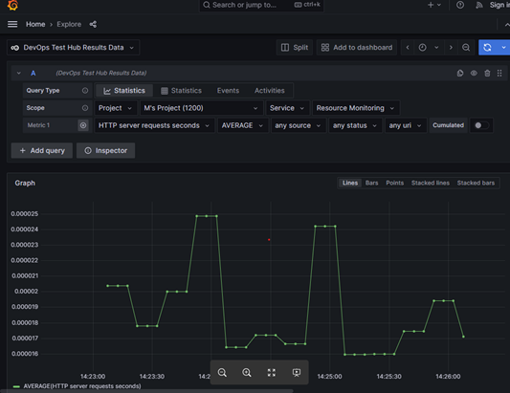Open the hamburger navigation menu
Screen dimensions: 510x393
coord(12,24)
